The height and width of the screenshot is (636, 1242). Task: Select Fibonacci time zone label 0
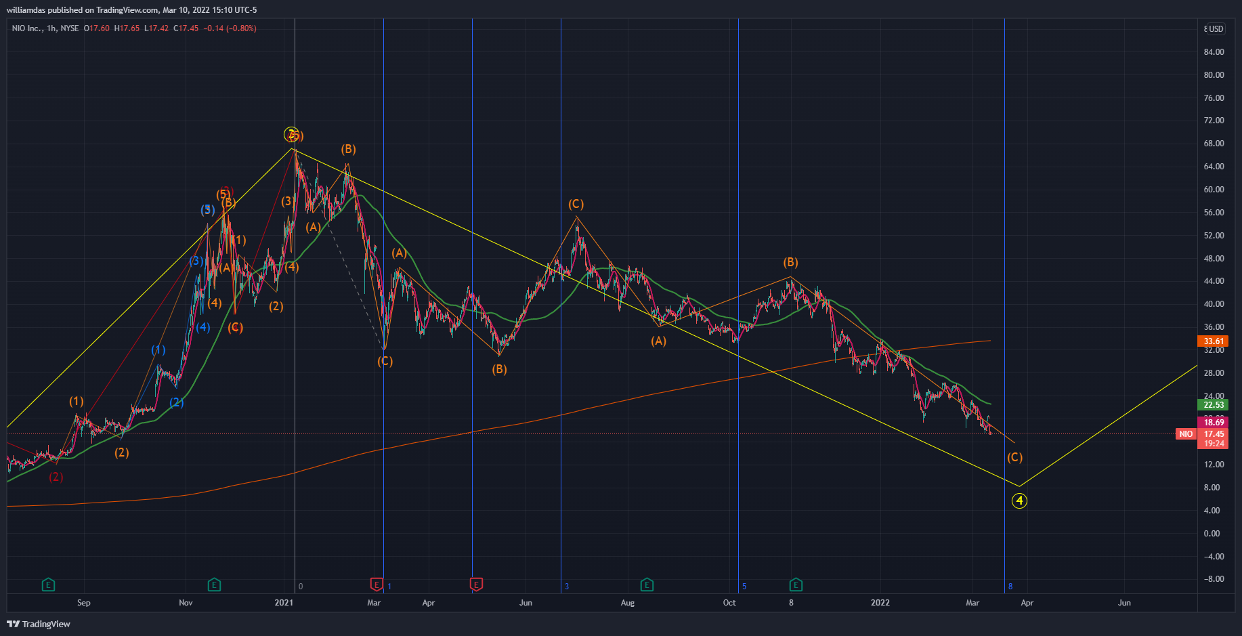(x=301, y=587)
